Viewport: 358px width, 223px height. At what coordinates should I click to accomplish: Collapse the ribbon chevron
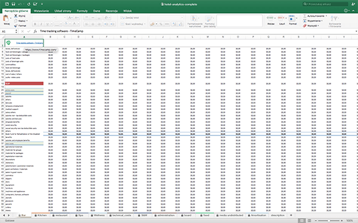[x=353, y=11]
